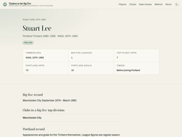Select the Manchester City club row
Viewport: 182px width, 137px height.
[72, 118]
